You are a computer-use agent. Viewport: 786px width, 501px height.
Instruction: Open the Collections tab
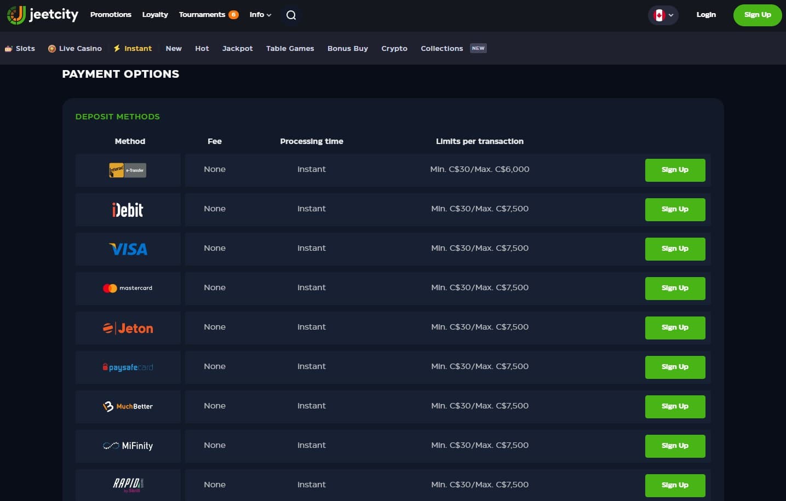442,48
